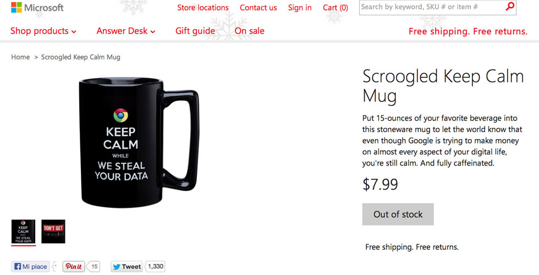Viewport: 539px width, 275px height.
Task: Click the Pinterest count bubble showing 15
Action: [x=94, y=267]
